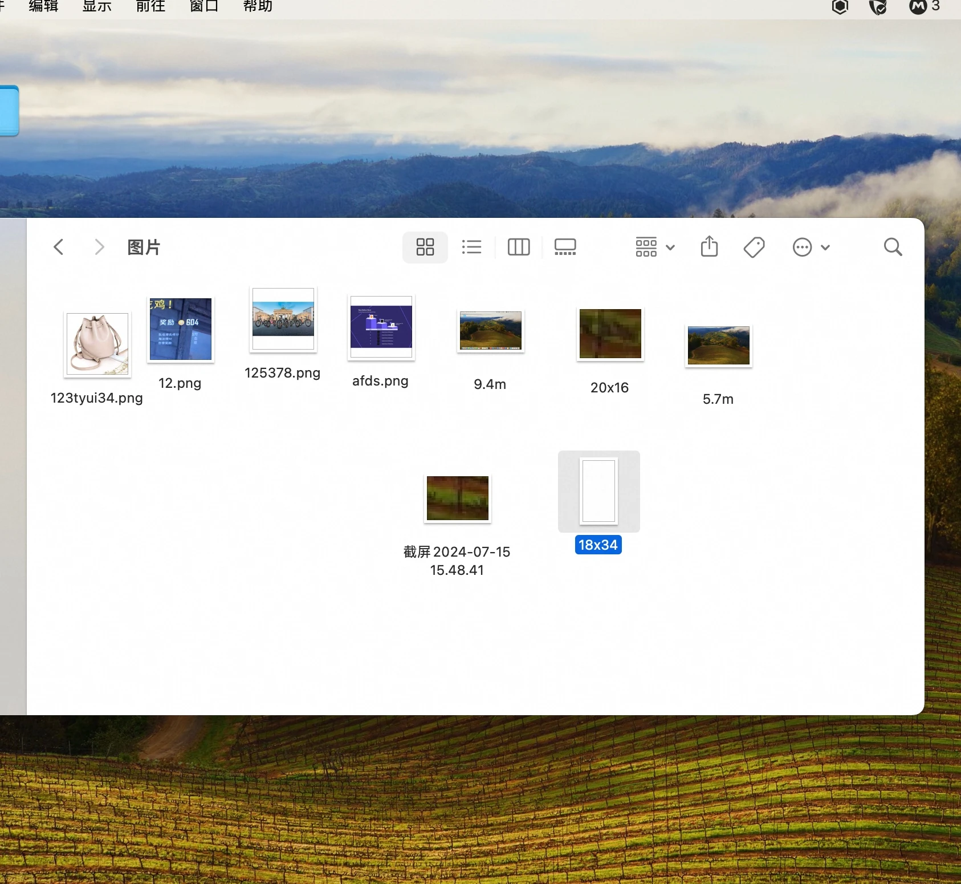Image resolution: width=961 pixels, height=884 pixels.
Task: Select the afds.png purple thumbnail
Action: tap(381, 327)
